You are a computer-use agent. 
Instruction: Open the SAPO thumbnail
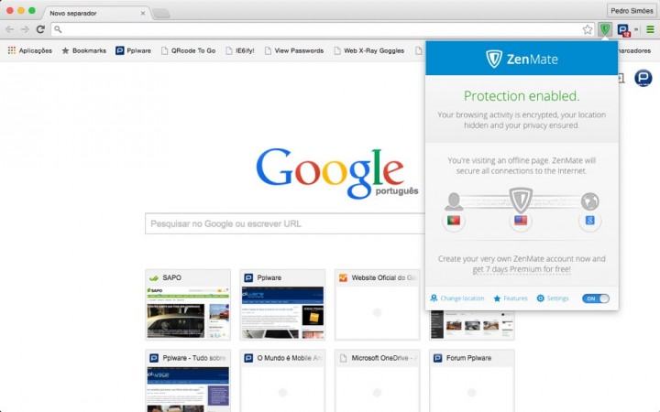[x=188, y=304]
